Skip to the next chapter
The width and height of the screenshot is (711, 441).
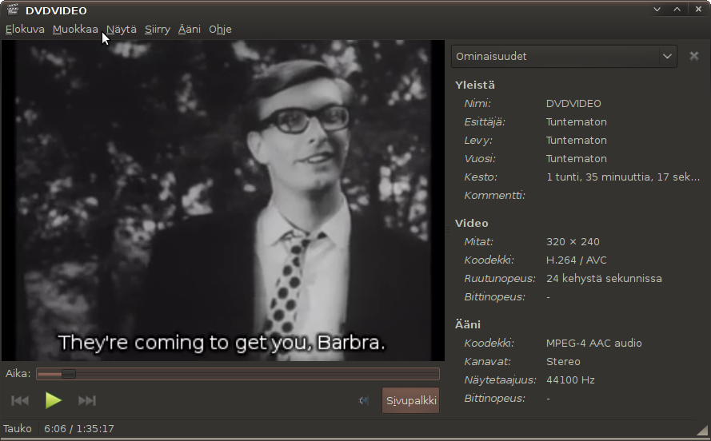[x=87, y=400]
